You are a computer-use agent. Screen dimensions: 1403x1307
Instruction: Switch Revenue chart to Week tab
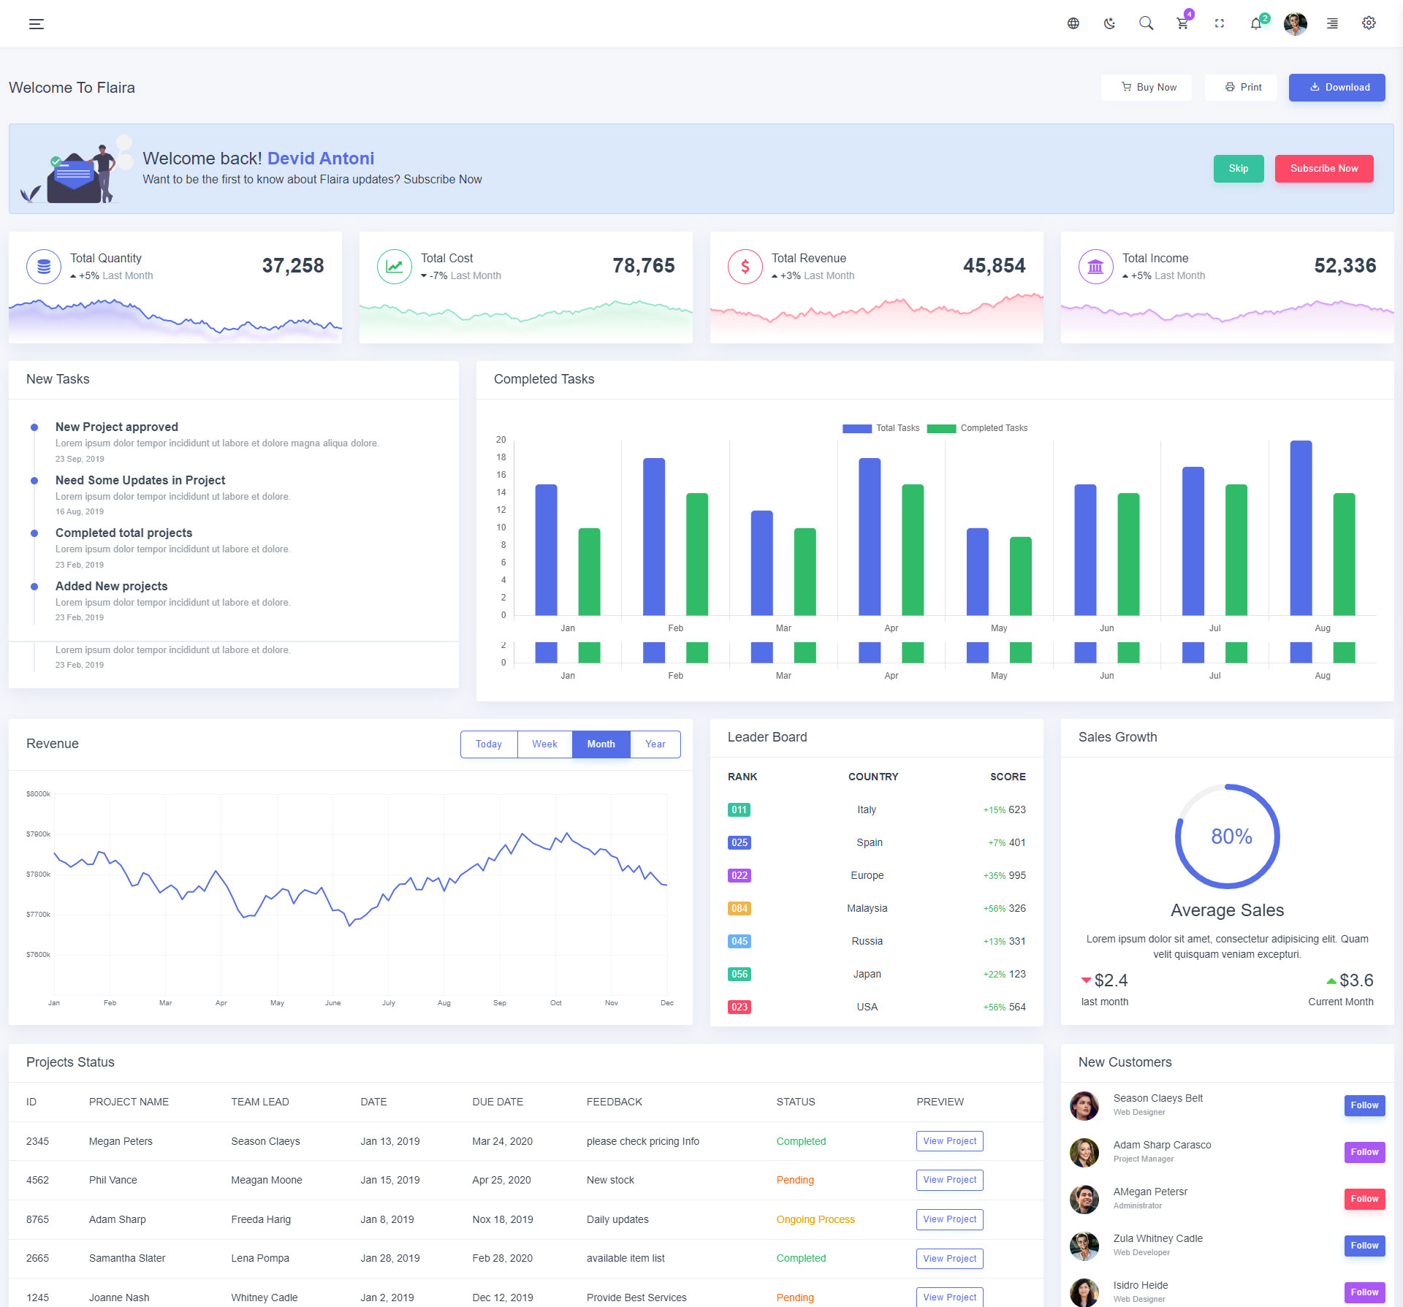pos(544,744)
